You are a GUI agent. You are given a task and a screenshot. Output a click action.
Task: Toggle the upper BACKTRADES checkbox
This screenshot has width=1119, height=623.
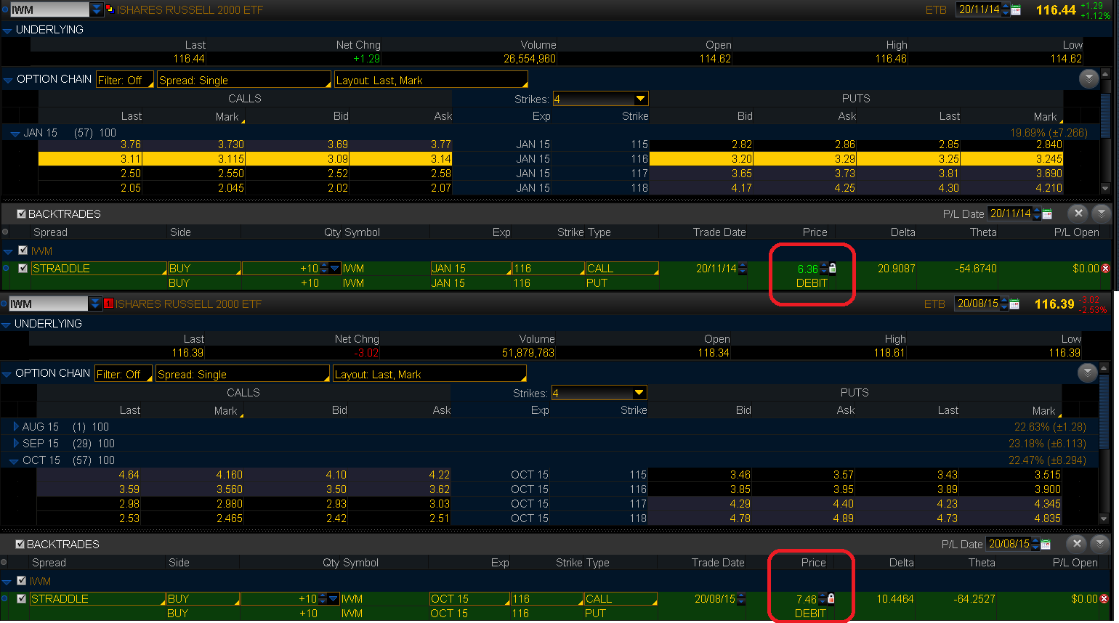21,214
